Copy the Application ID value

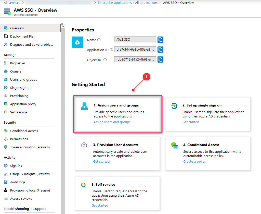click(160, 50)
